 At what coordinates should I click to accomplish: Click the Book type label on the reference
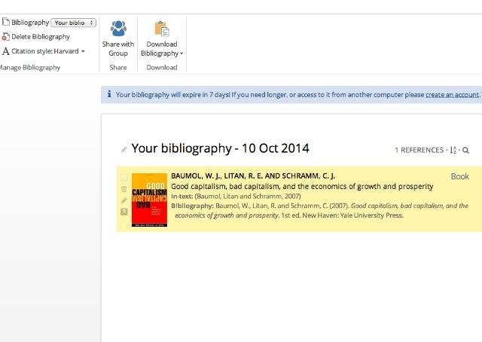(459, 176)
